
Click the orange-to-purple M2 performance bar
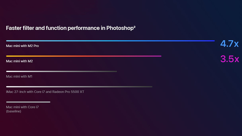click(83, 56)
